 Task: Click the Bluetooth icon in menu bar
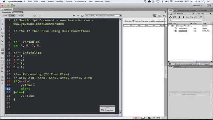coord(162,1)
